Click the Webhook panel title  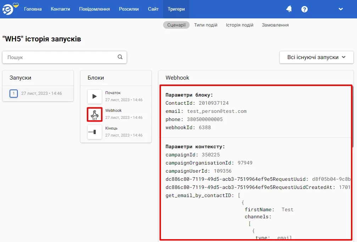click(177, 78)
